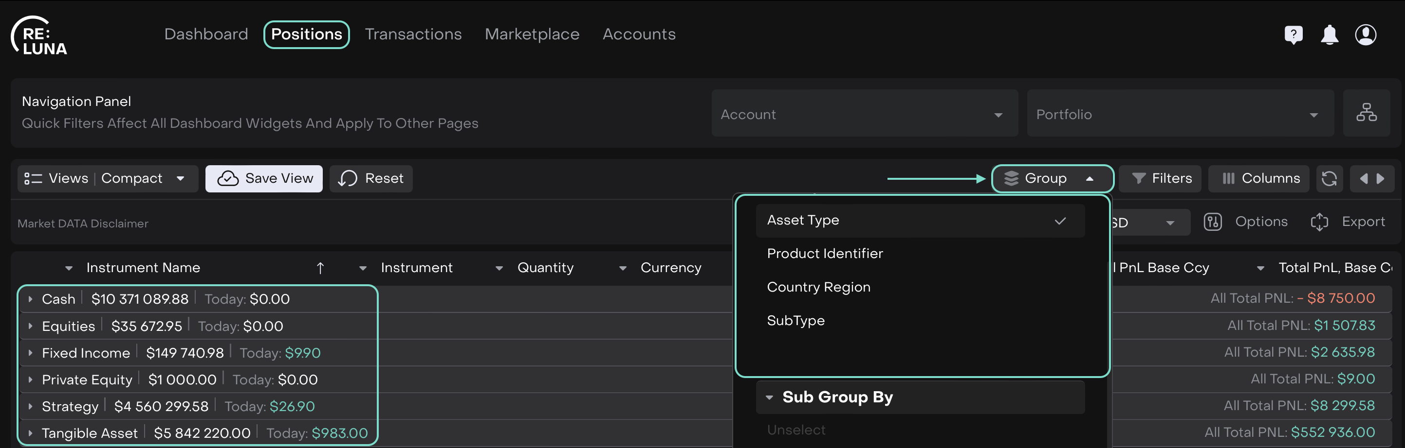The width and height of the screenshot is (1405, 448).
Task: Choose Country Region grouping option
Action: tap(818, 288)
